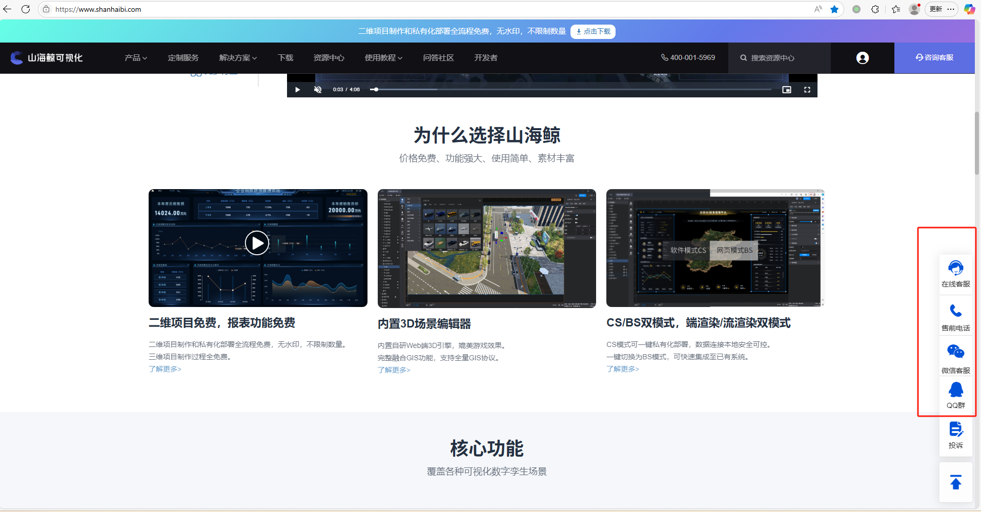Image resolution: width=981 pixels, height=512 pixels.
Task: Click the page vertical scrollbar
Action: (977, 144)
